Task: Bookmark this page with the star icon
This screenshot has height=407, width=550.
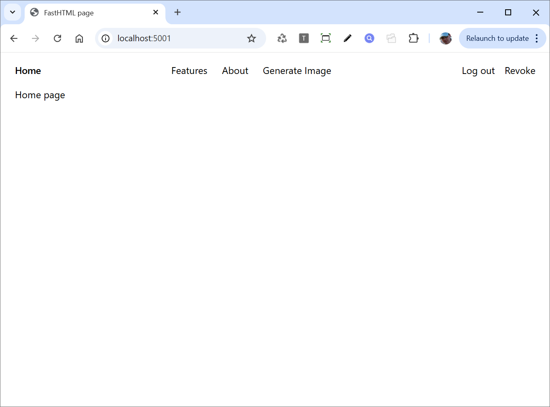Action: click(252, 38)
